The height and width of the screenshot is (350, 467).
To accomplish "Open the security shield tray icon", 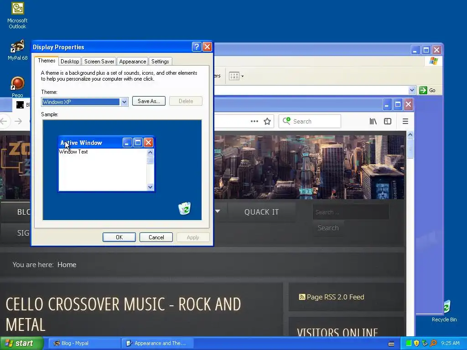I will pos(417,343).
